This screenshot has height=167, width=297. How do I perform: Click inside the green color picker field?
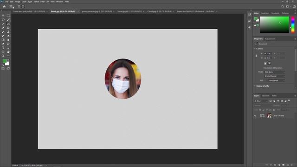coord(274,25)
